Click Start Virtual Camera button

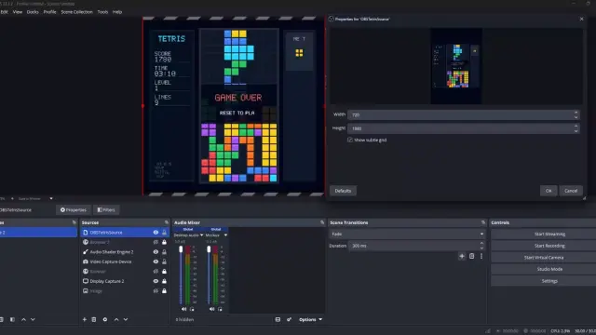coord(544,258)
